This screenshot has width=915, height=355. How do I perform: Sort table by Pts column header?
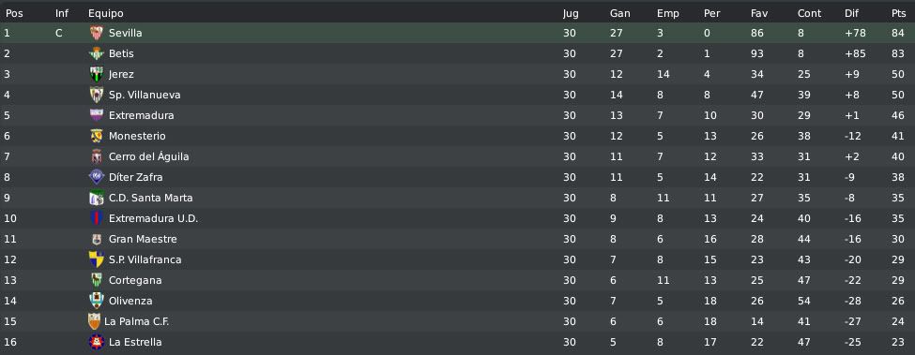click(898, 13)
